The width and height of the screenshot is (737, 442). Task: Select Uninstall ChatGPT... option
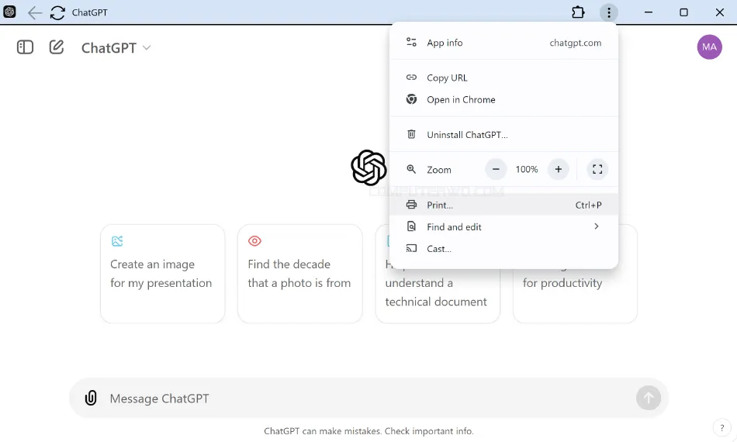coord(503,135)
